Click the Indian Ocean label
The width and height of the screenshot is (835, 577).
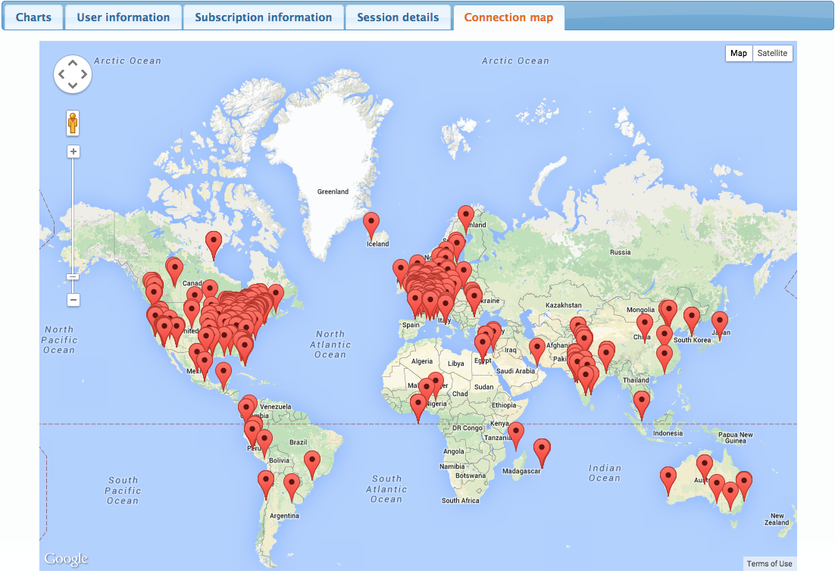[605, 473]
